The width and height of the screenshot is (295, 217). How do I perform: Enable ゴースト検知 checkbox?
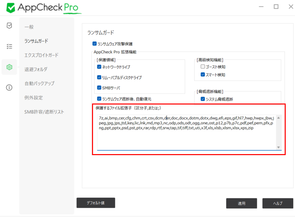pyautogui.click(x=203, y=67)
